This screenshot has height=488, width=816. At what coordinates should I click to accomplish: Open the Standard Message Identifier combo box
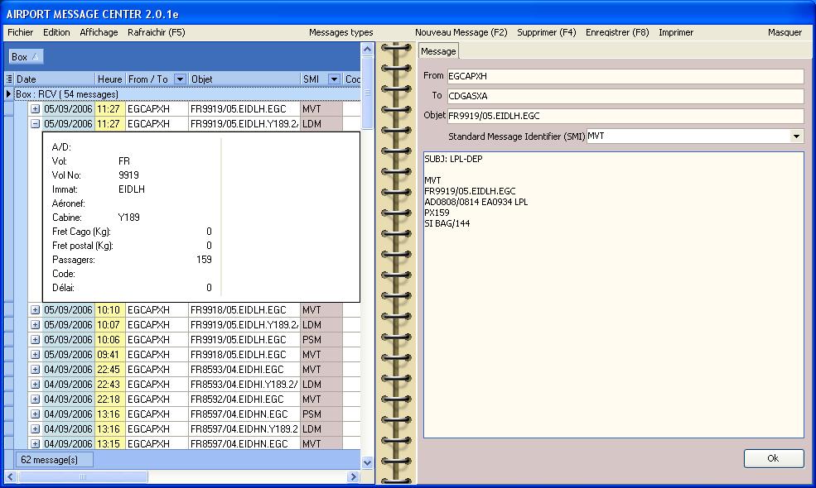pyautogui.click(x=796, y=136)
